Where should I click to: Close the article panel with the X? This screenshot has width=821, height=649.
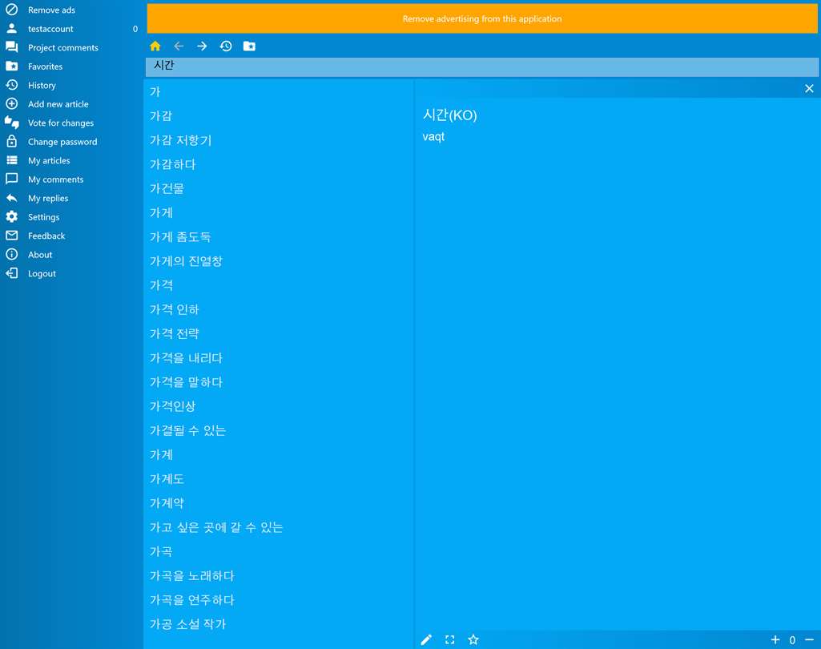click(809, 88)
